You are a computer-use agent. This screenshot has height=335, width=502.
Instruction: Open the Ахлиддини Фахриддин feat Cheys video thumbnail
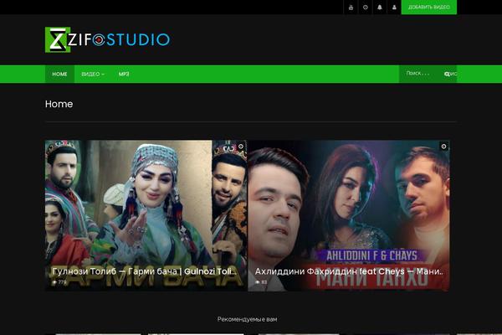click(x=349, y=215)
